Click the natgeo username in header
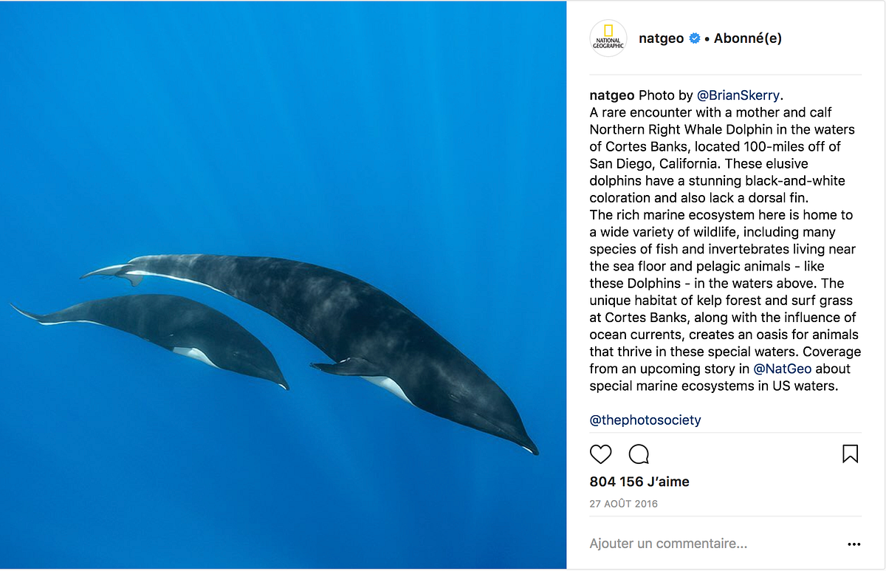Viewport: 886px width, 571px height. click(x=662, y=38)
